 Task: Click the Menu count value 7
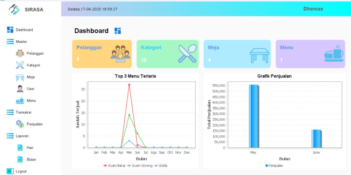pos(282,60)
